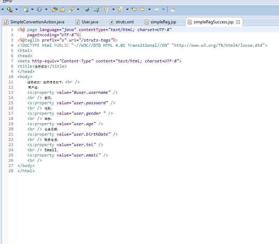
Task: Click the "Content-Type" value on line 7
Action: point(76,61)
